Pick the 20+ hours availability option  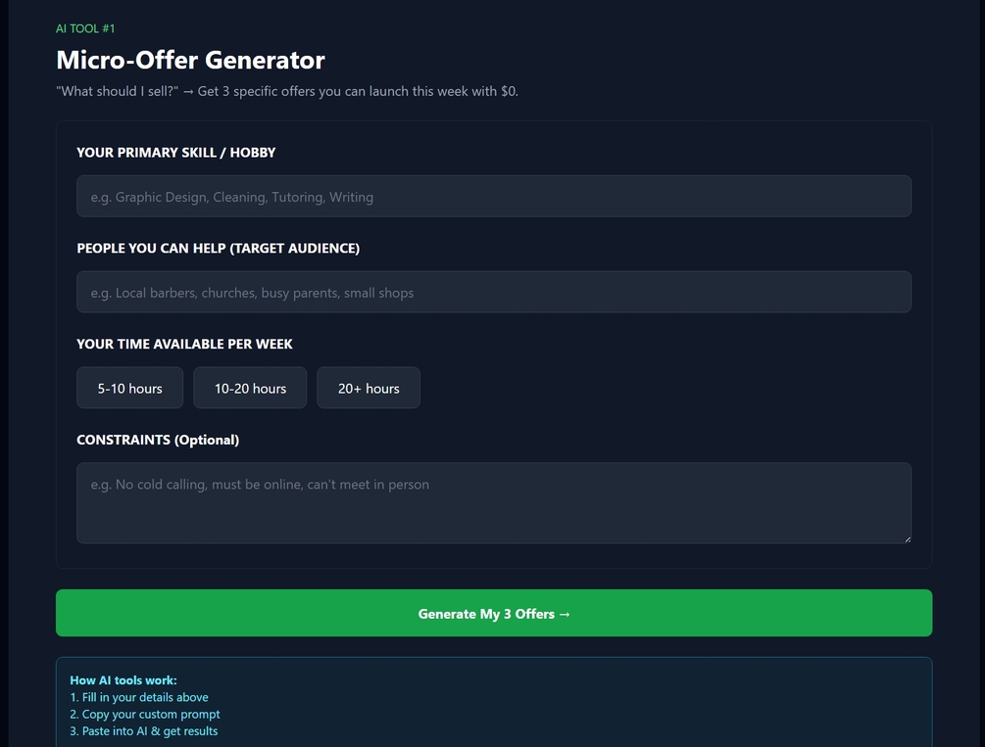pyautogui.click(x=369, y=389)
